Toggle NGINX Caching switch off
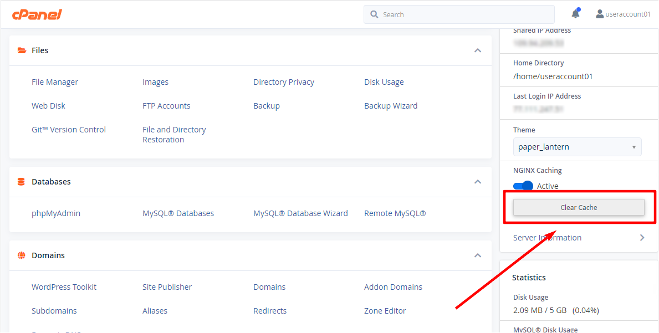 [x=523, y=186]
